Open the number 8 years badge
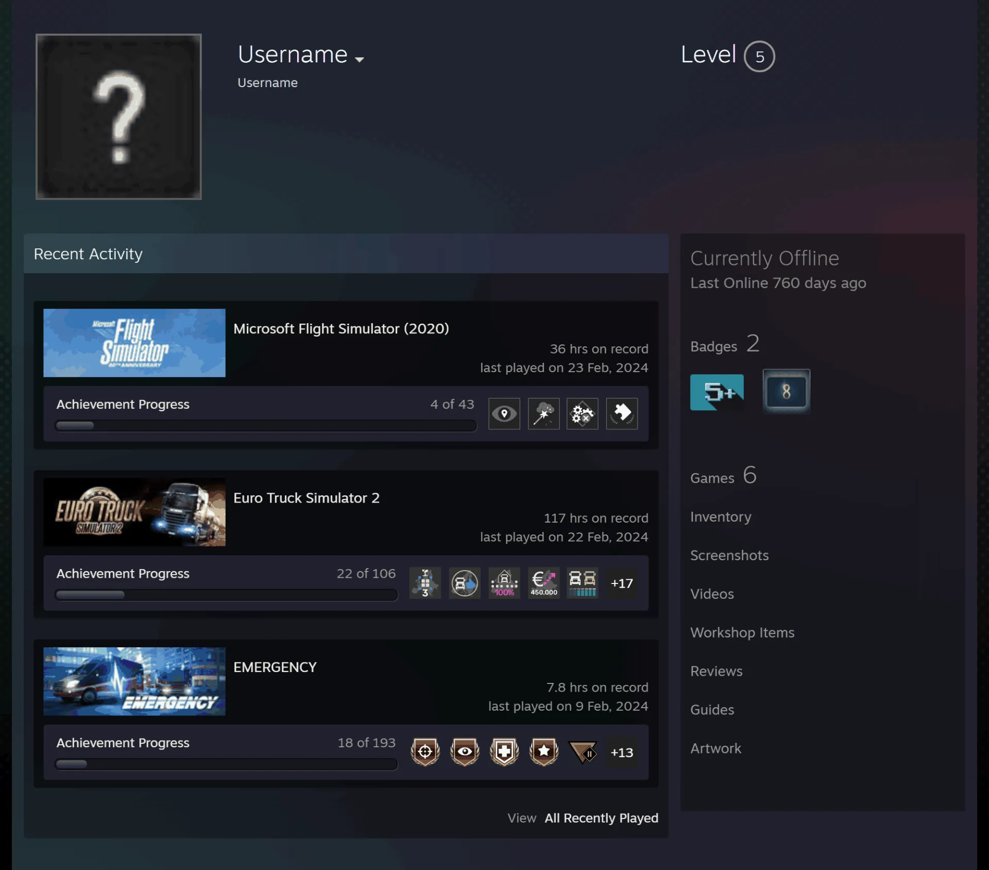This screenshot has height=870, width=989. (786, 392)
